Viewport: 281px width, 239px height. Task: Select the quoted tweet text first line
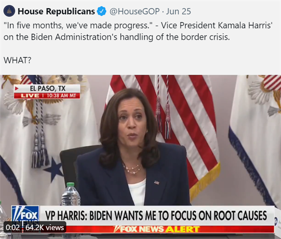(x=138, y=25)
